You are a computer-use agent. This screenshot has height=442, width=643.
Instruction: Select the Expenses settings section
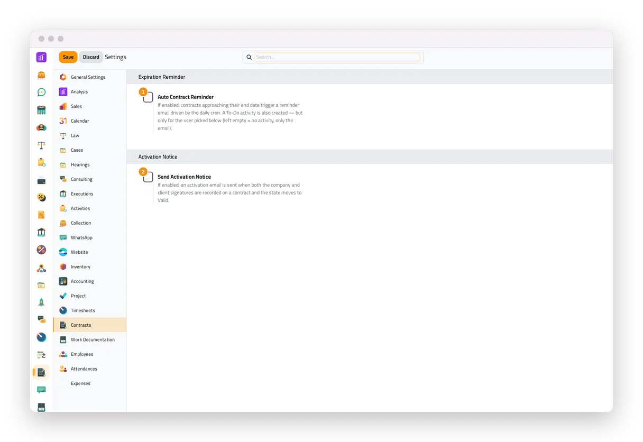point(90,383)
